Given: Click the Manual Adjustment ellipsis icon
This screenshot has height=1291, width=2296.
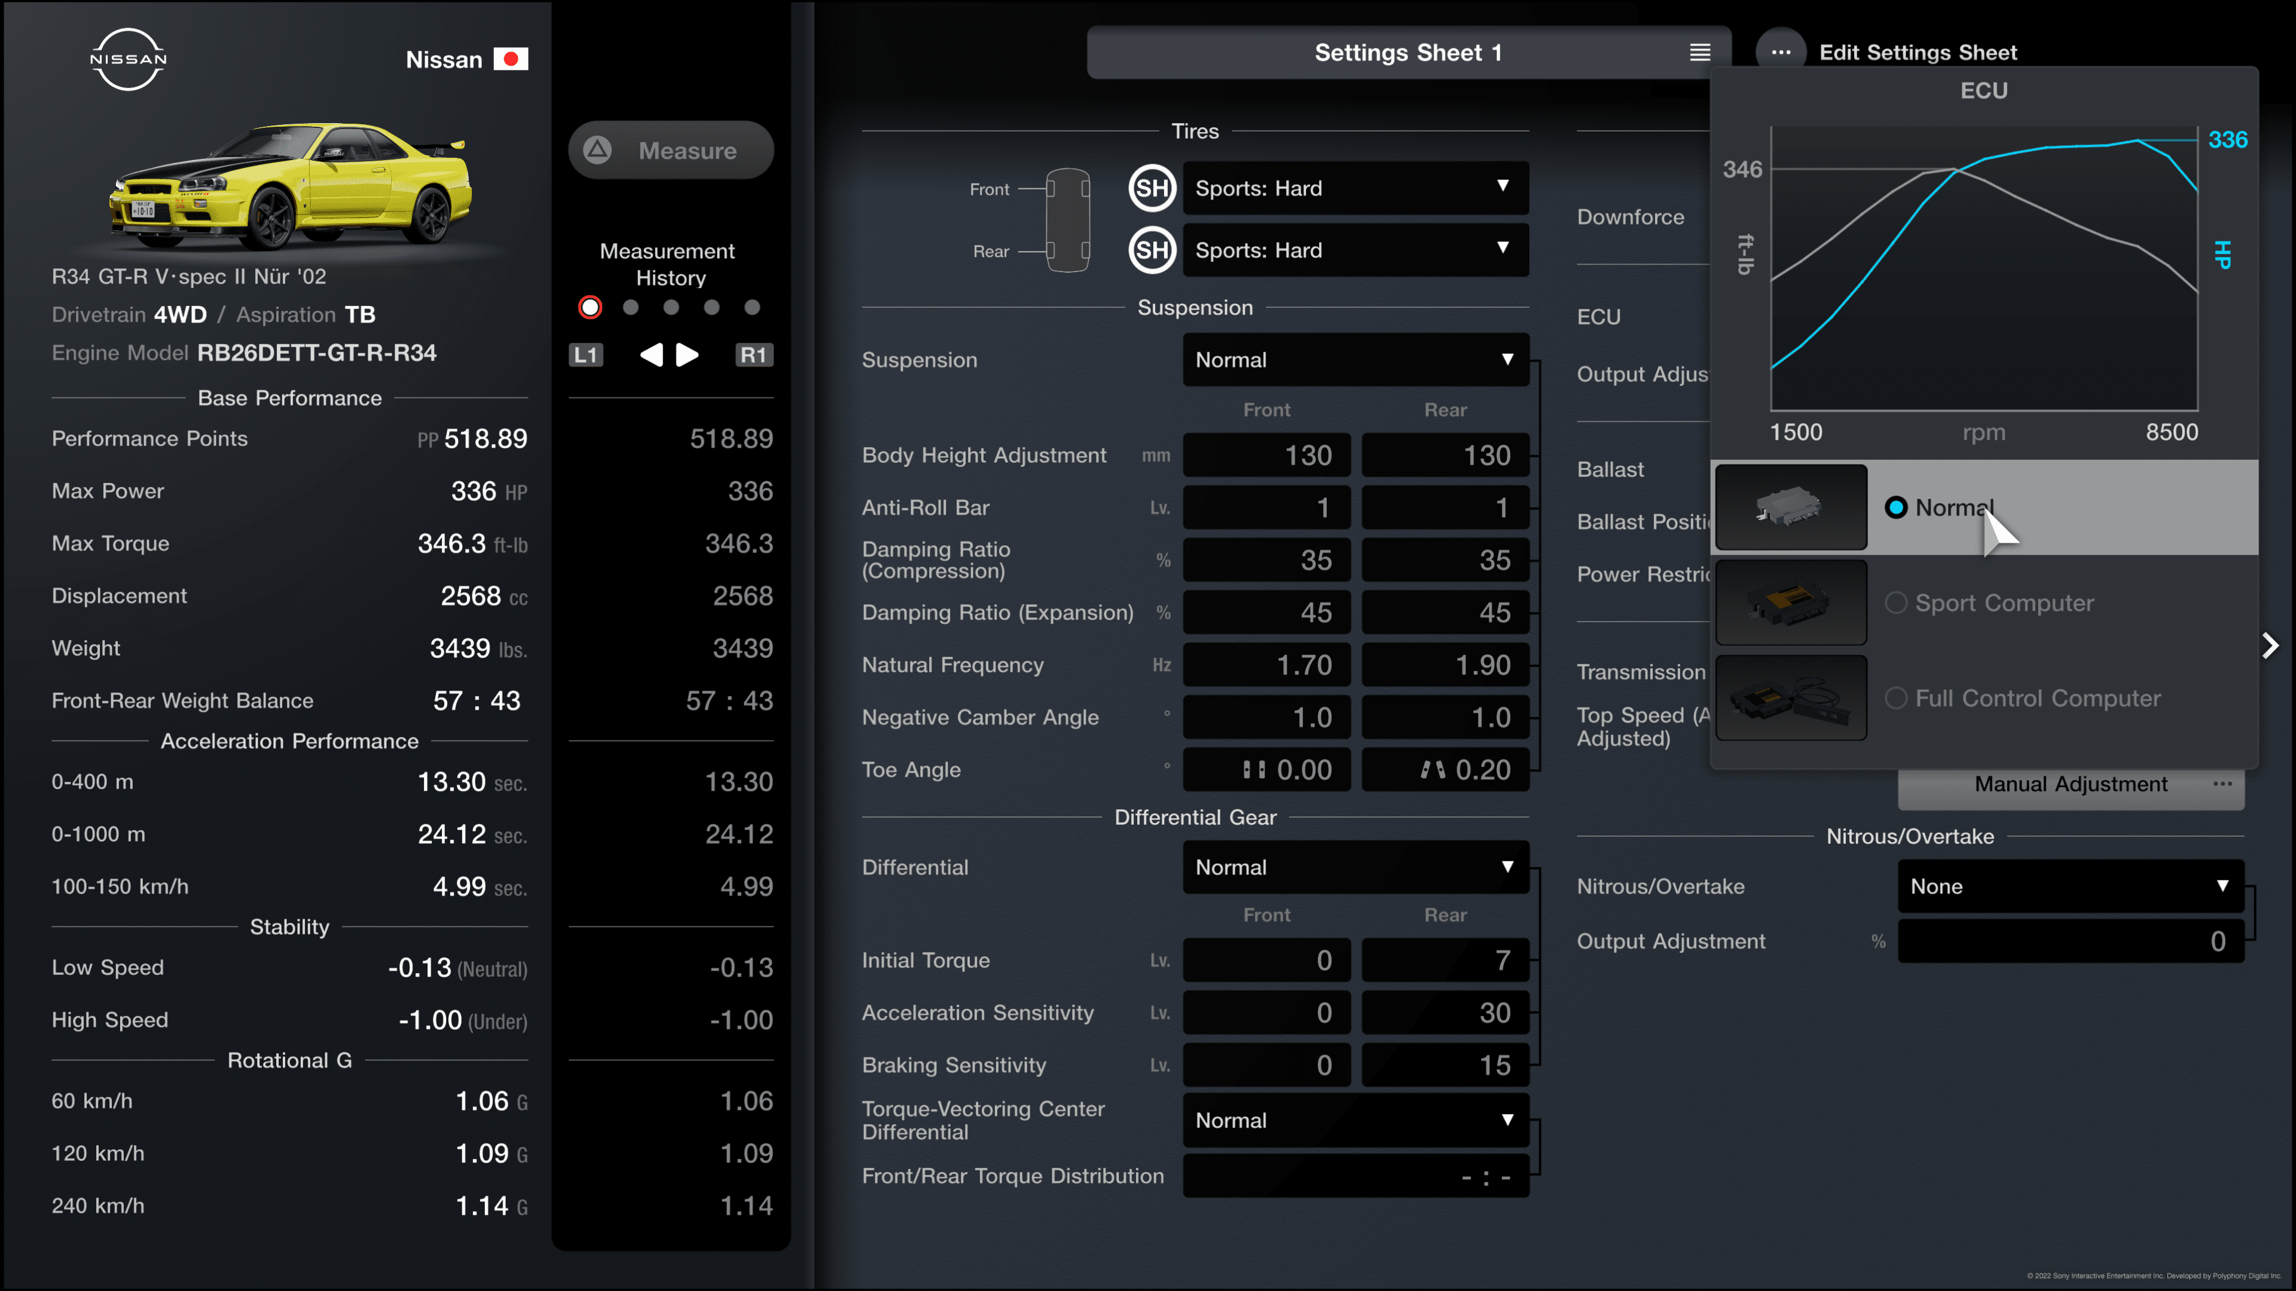Looking at the screenshot, I should [x=2222, y=784].
